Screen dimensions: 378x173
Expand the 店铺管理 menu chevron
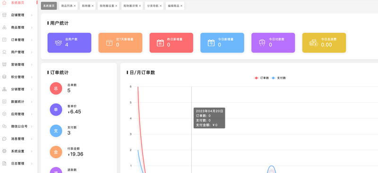point(32,15)
